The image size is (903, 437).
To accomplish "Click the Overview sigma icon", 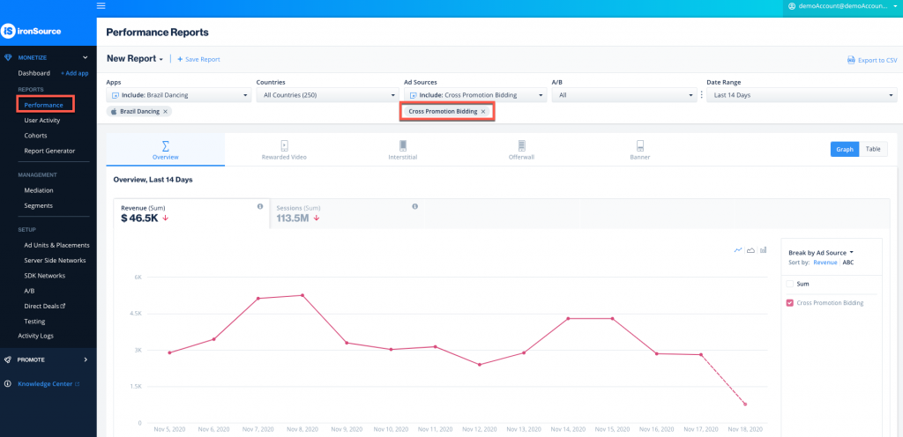I will [x=165, y=145].
